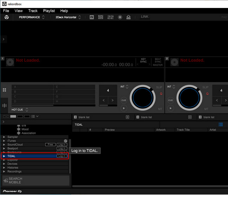Click the iTunes refresh icon
The height and width of the screenshot is (197, 228).
pyautogui.click(x=65, y=141)
